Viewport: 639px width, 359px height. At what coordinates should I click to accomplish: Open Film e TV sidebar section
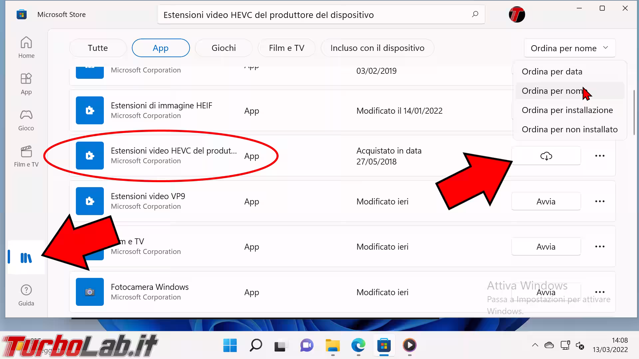coord(26,156)
